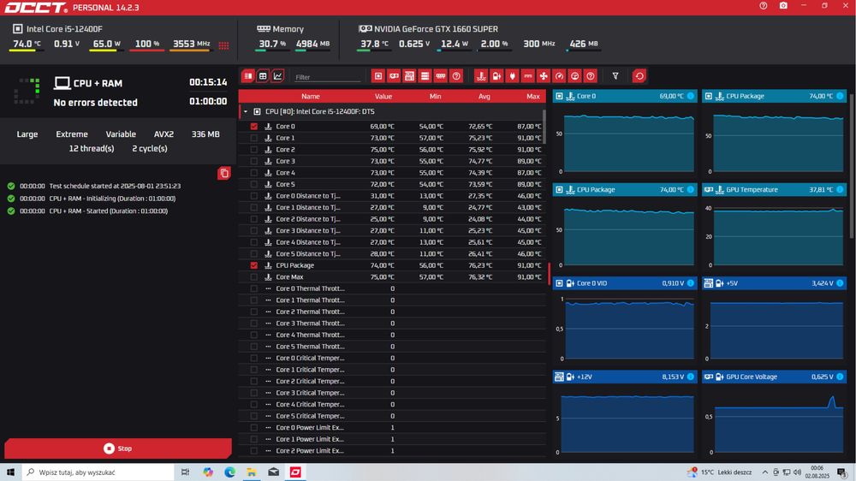The width and height of the screenshot is (856, 481).
Task: Click info icon on GPU Core Voltage graph
Action: click(840, 377)
